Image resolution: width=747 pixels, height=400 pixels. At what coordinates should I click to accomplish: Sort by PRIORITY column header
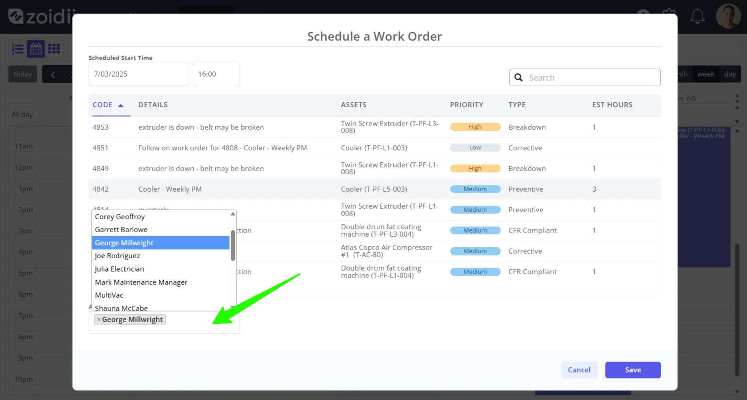point(467,105)
